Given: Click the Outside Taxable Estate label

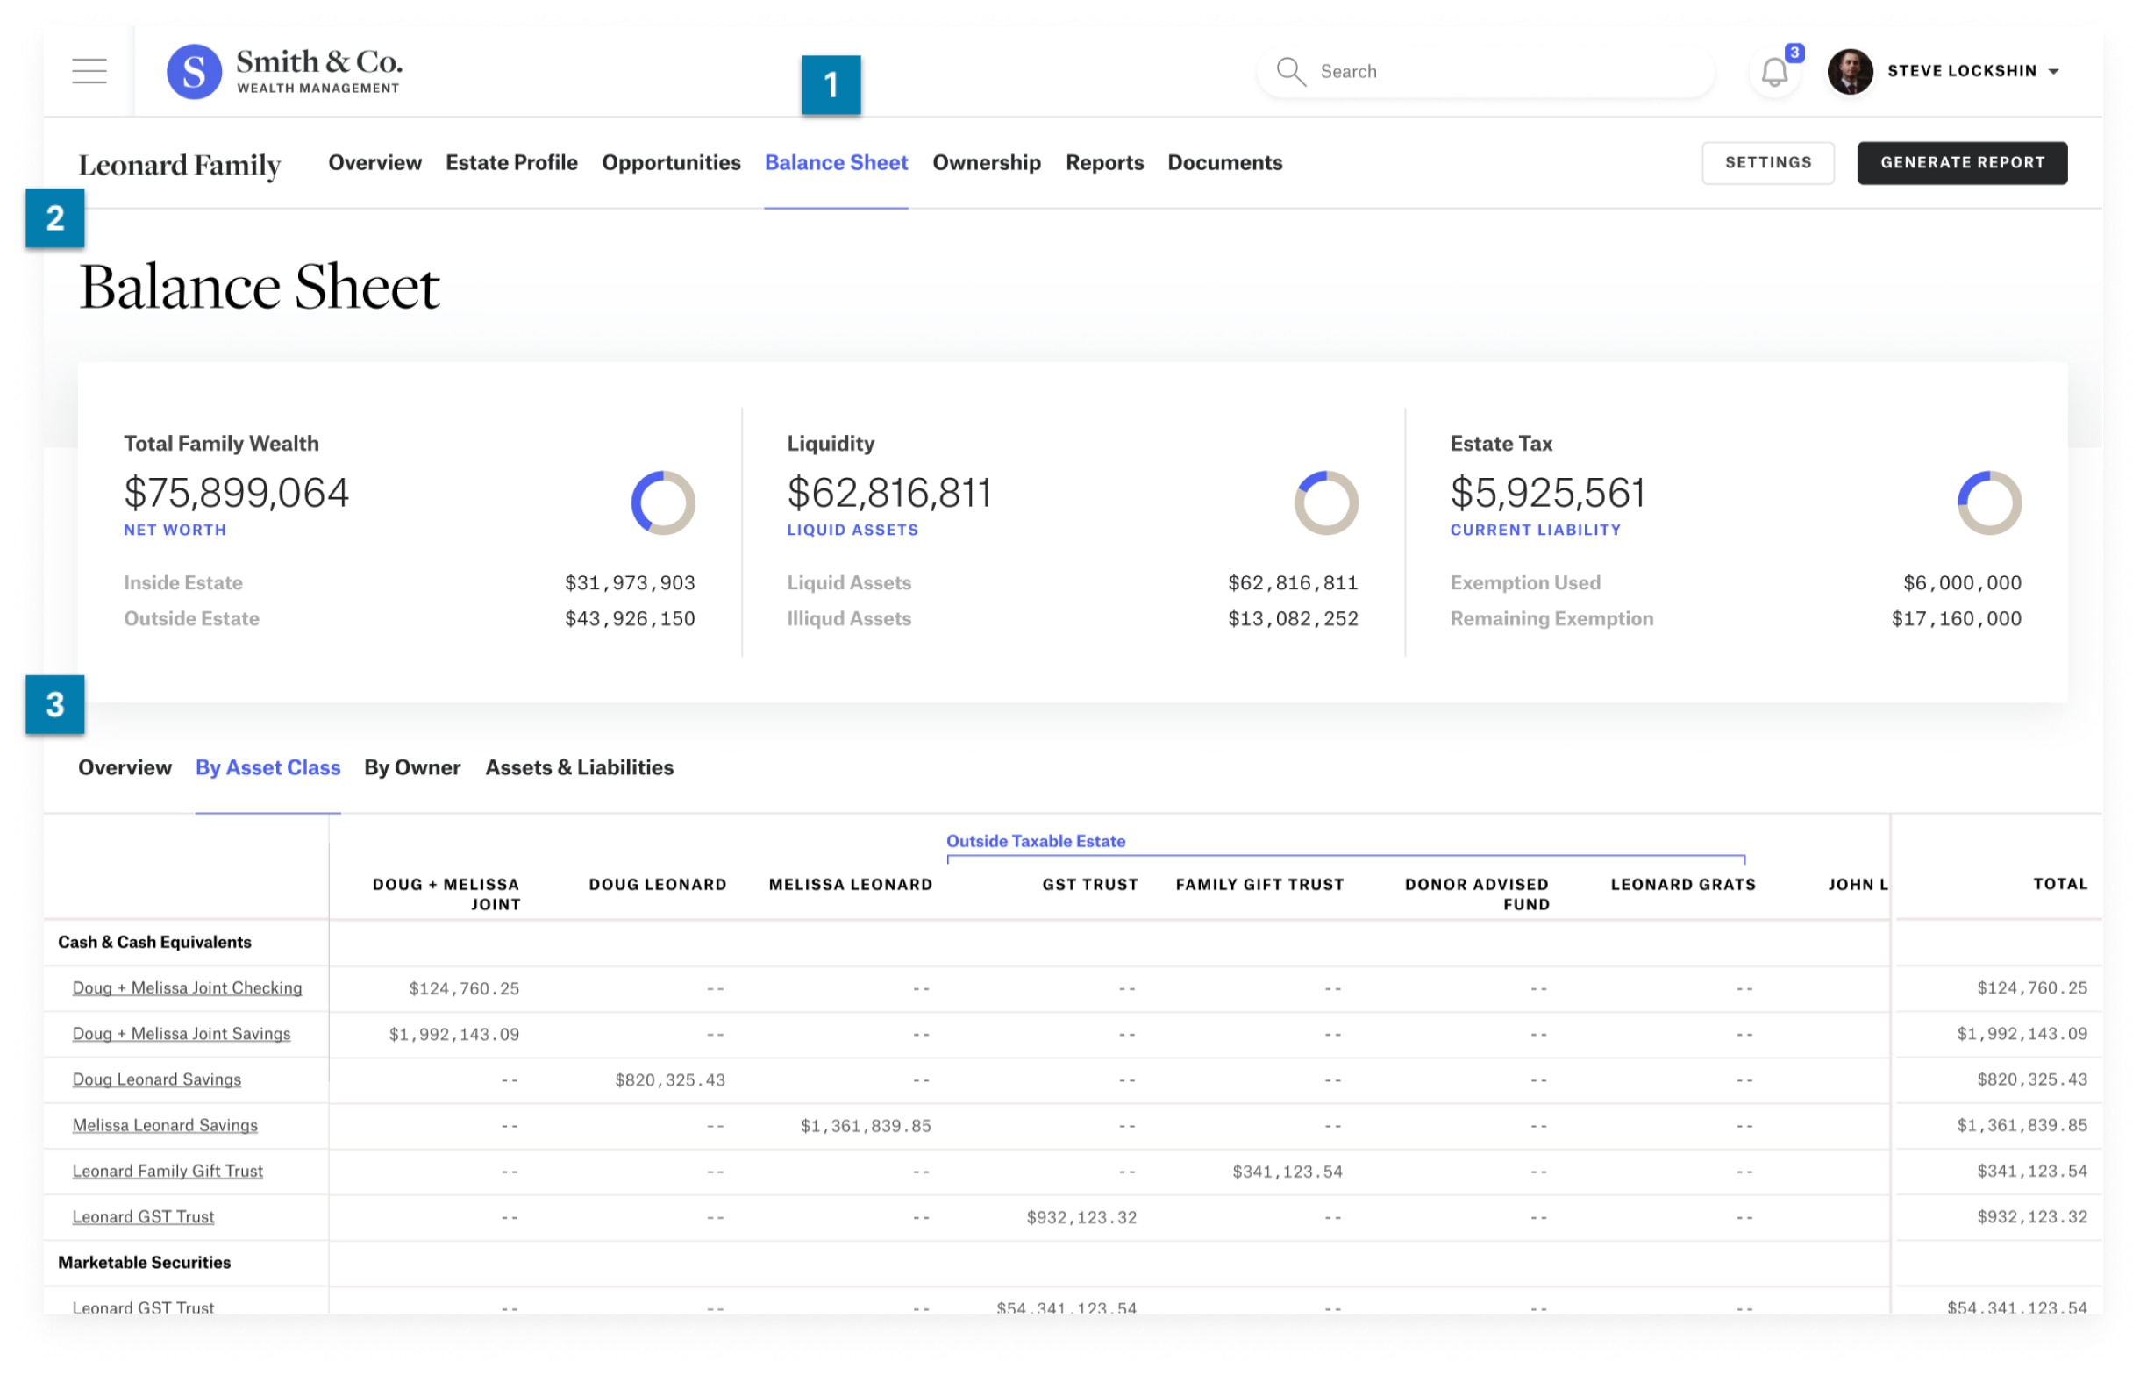Looking at the screenshot, I should (x=1036, y=841).
